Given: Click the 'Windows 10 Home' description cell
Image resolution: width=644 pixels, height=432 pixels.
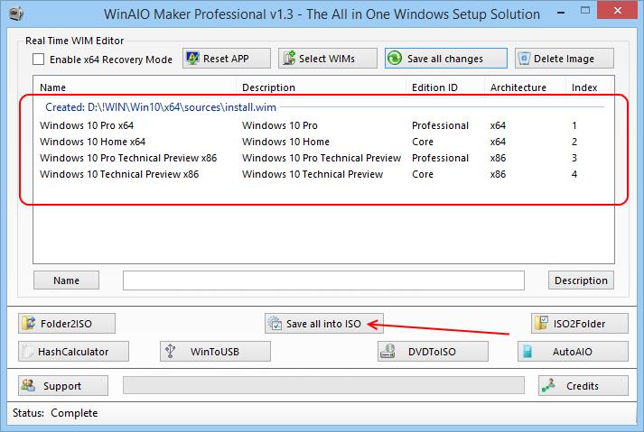Looking at the screenshot, I should click(285, 142).
